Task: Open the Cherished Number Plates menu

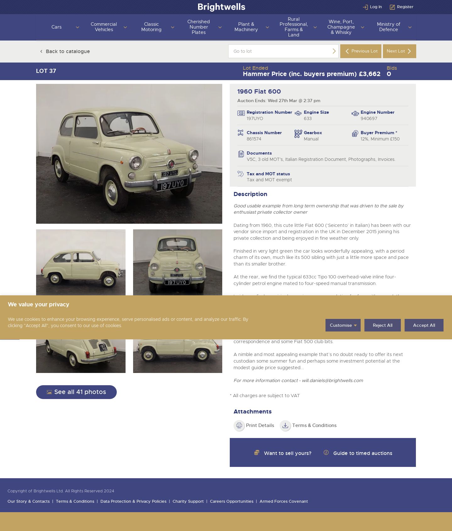Action: coord(199,27)
